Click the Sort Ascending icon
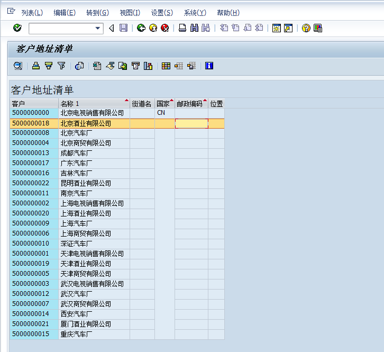 click(x=36, y=66)
